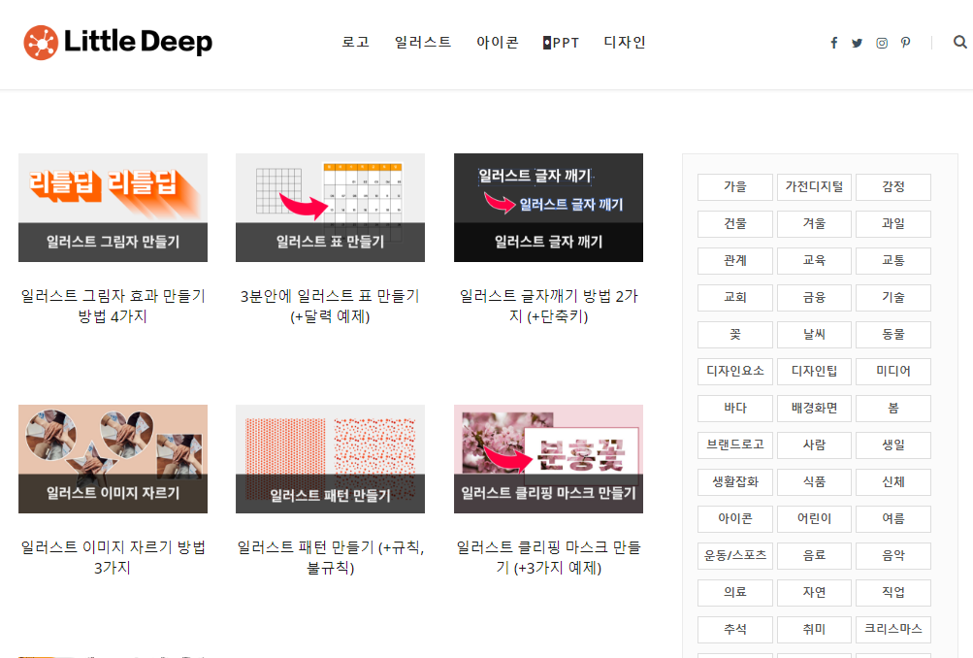Open the Instagram social icon
Screen dimensions: 973x658
coord(882,43)
